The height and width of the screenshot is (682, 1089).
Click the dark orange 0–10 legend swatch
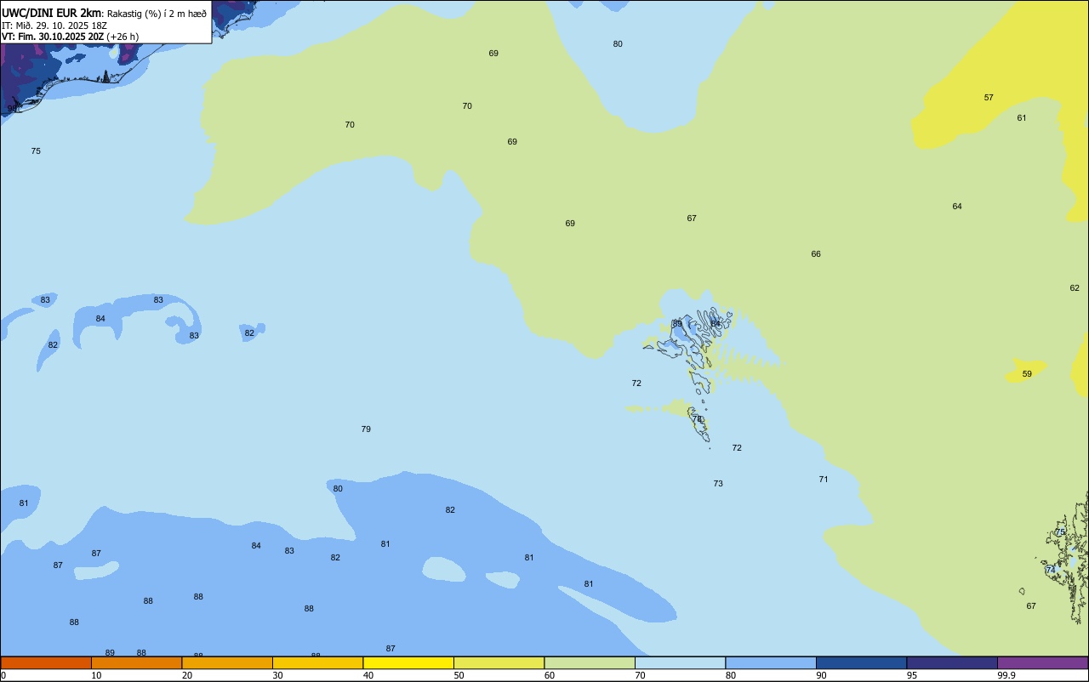[x=46, y=662]
